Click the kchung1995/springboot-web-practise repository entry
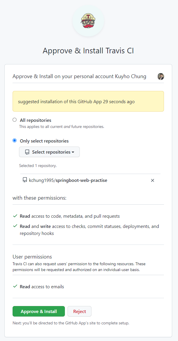This screenshot has width=178, height=341. pos(68,180)
